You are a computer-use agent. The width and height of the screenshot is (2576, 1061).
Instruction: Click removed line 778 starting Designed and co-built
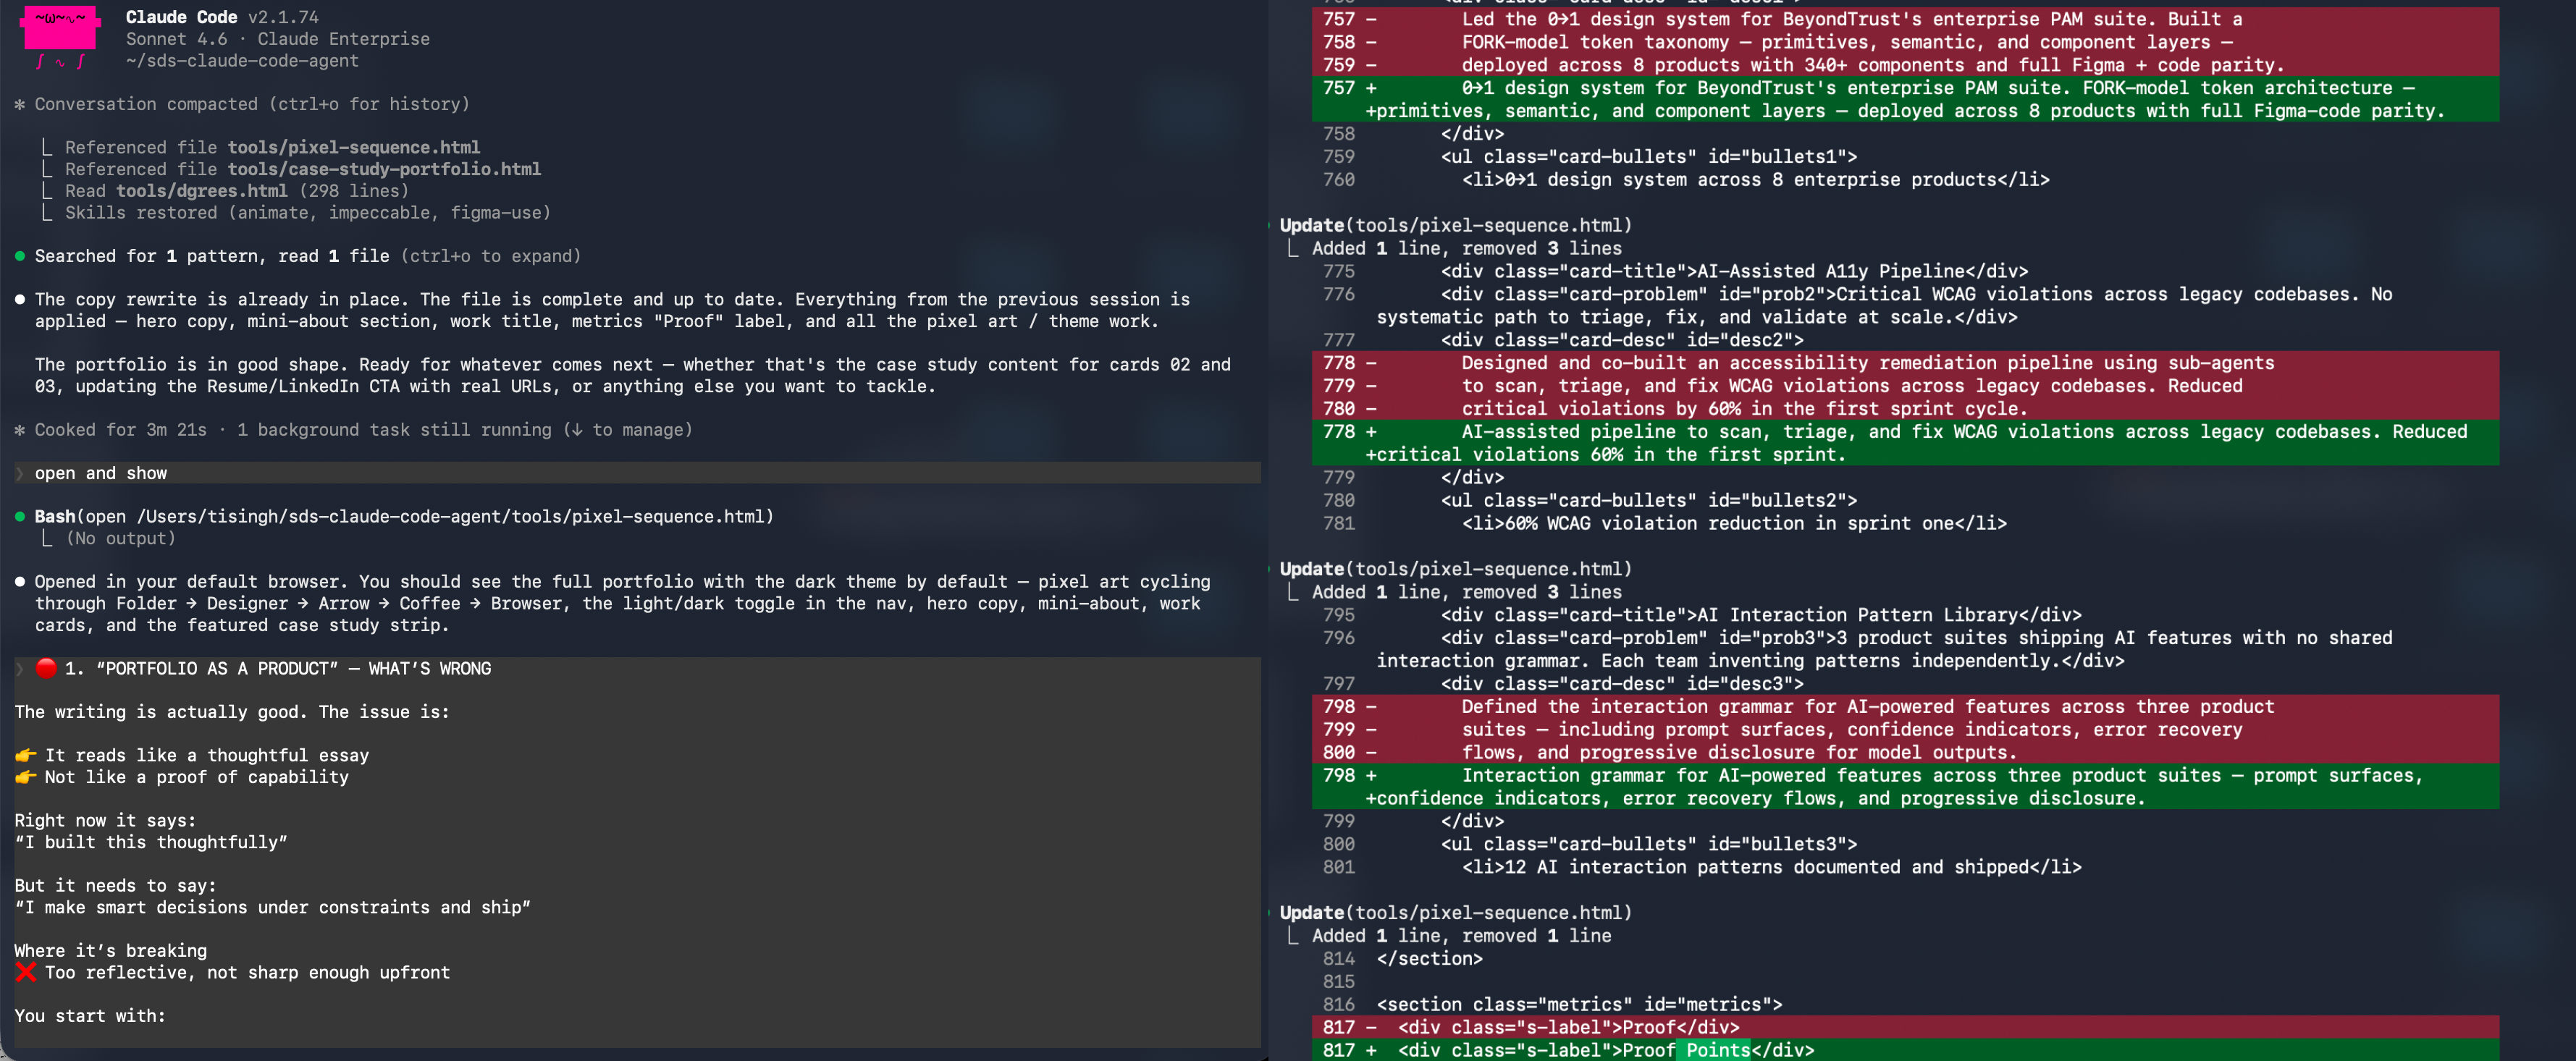pos(1905,363)
